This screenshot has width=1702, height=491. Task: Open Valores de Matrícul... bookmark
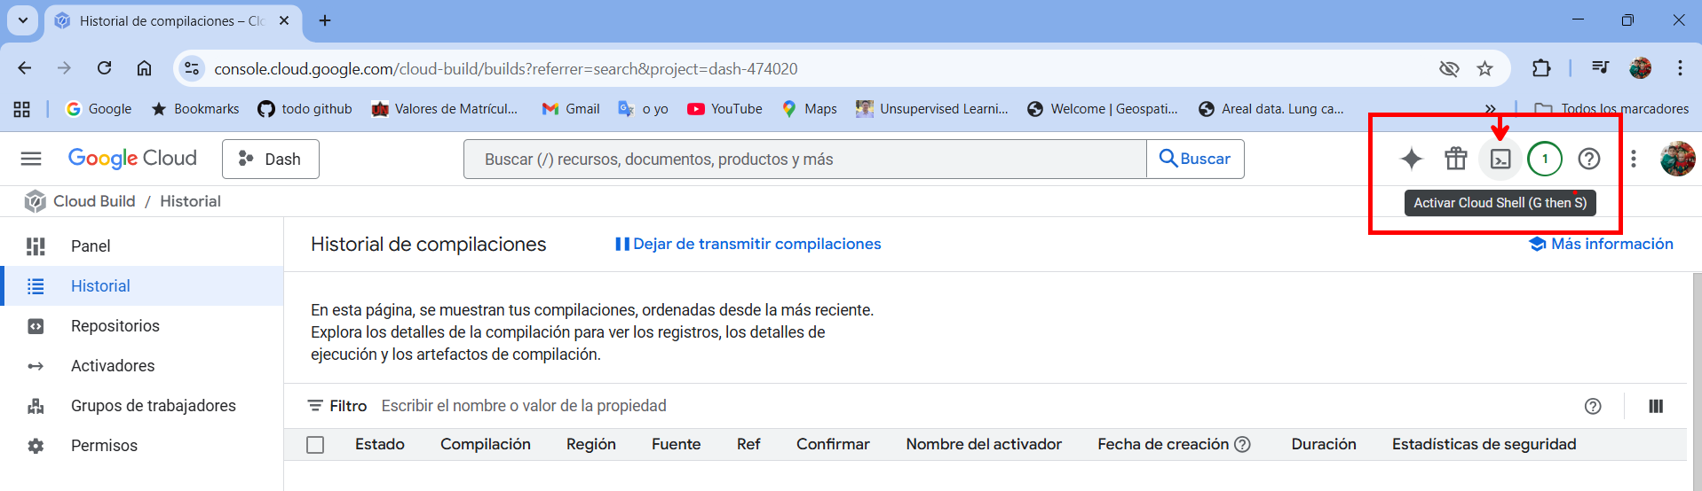click(445, 109)
